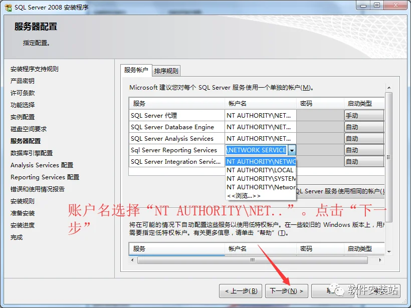
Task: Open startup type dropdown for Analysis Services
Action: pyautogui.click(x=364, y=139)
